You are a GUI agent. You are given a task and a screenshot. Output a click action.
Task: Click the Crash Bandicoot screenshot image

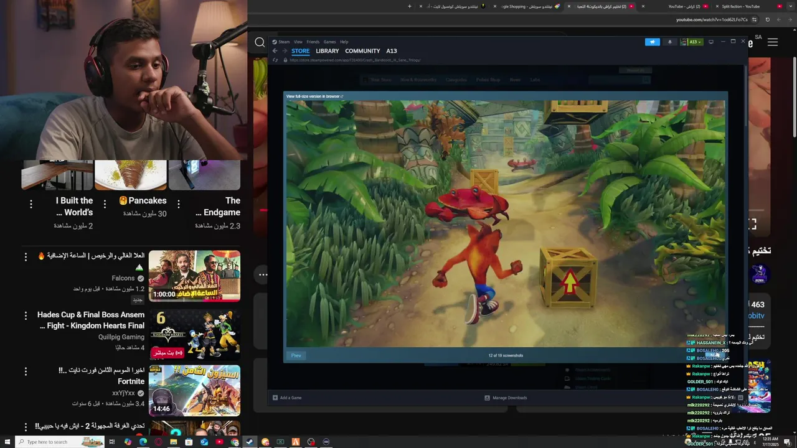(505, 224)
